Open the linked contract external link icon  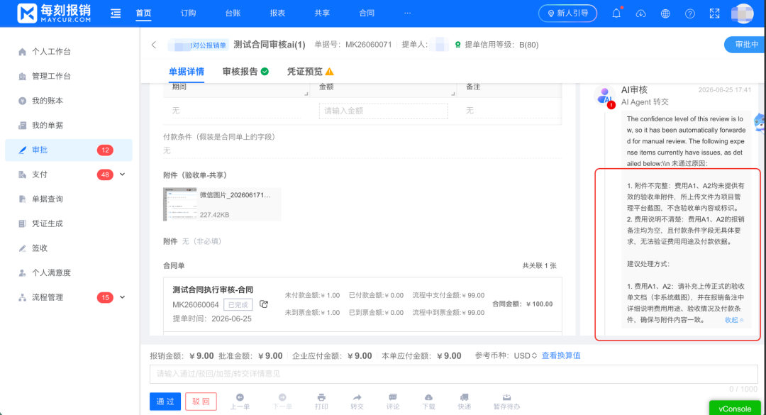click(x=264, y=304)
